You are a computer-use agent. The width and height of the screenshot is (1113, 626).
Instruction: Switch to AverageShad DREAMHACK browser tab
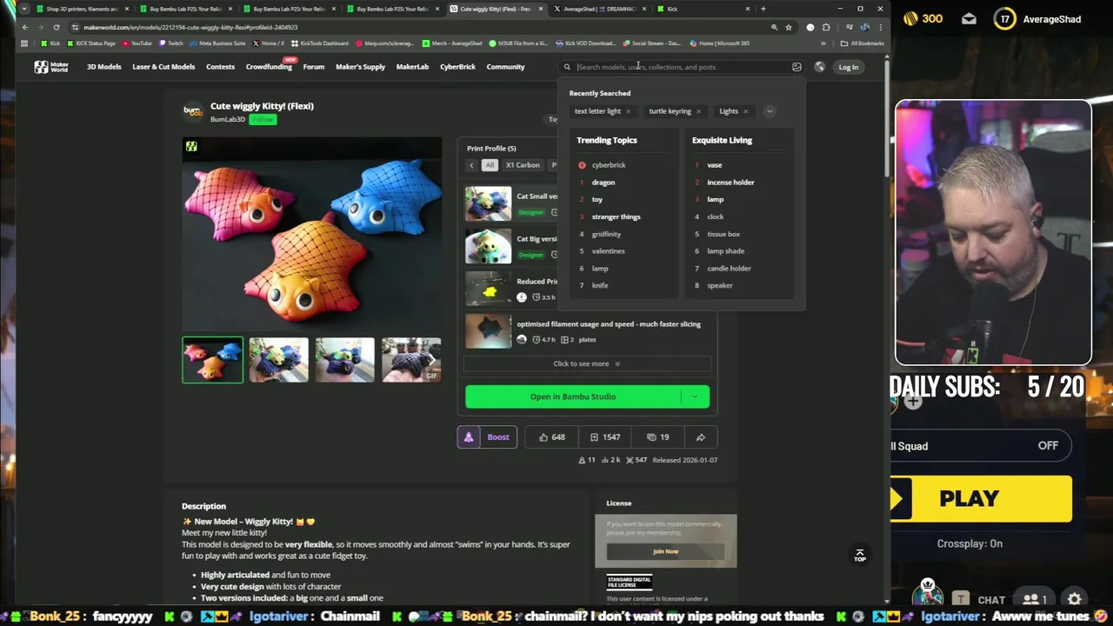600,9
